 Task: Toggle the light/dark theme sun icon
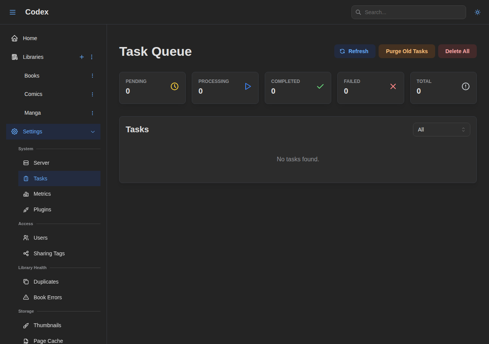point(477,12)
